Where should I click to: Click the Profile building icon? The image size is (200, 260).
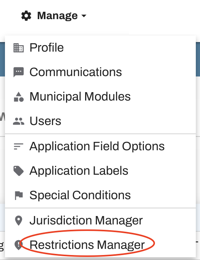click(x=19, y=48)
